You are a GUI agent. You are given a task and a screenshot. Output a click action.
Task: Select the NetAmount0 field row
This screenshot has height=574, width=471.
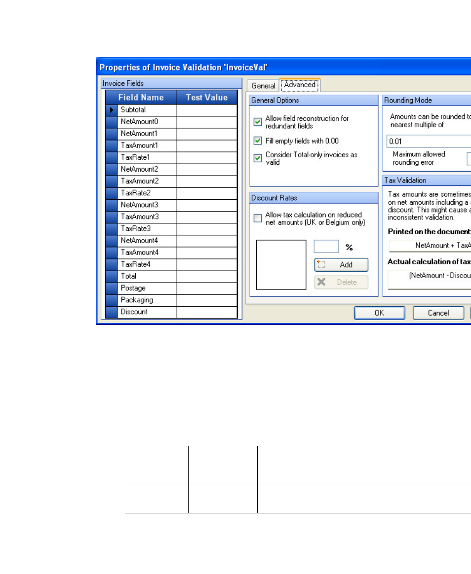(147, 121)
